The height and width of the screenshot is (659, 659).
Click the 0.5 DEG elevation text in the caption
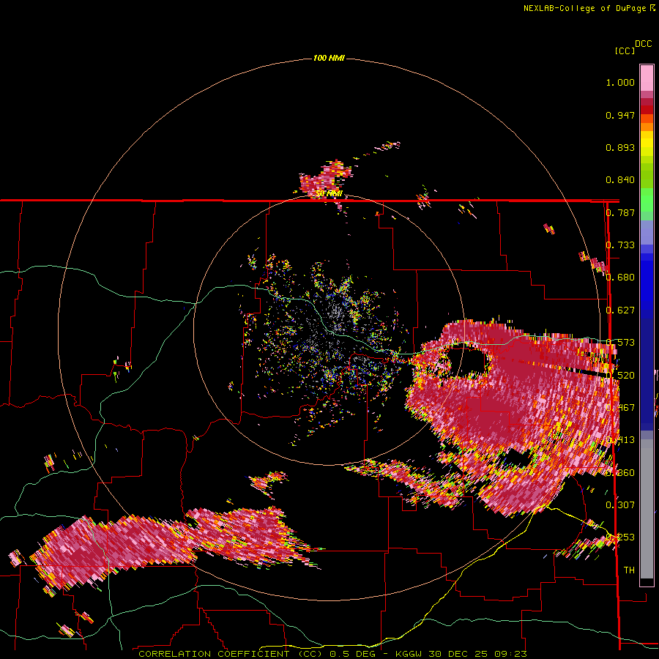click(x=352, y=654)
